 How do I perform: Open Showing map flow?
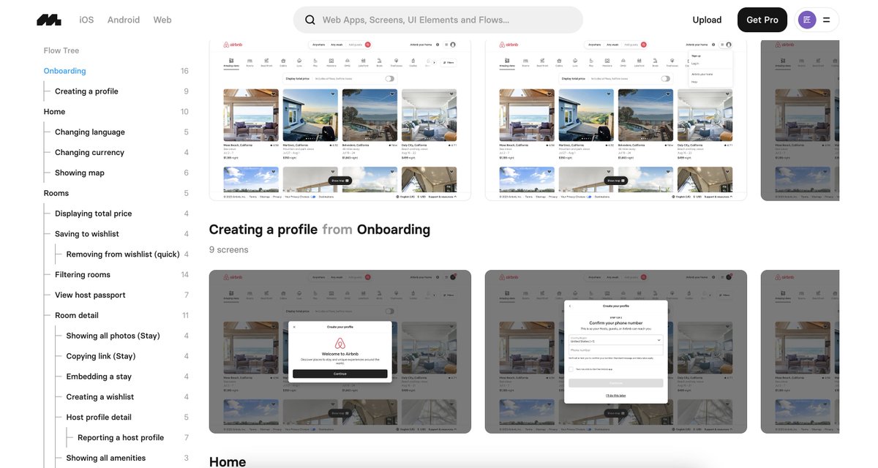pyautogui.click(x=80, y=173)
